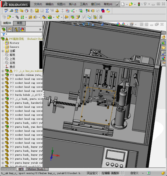Open the home icon in task pane
The image size is (167, 176).
pos(163,37)
